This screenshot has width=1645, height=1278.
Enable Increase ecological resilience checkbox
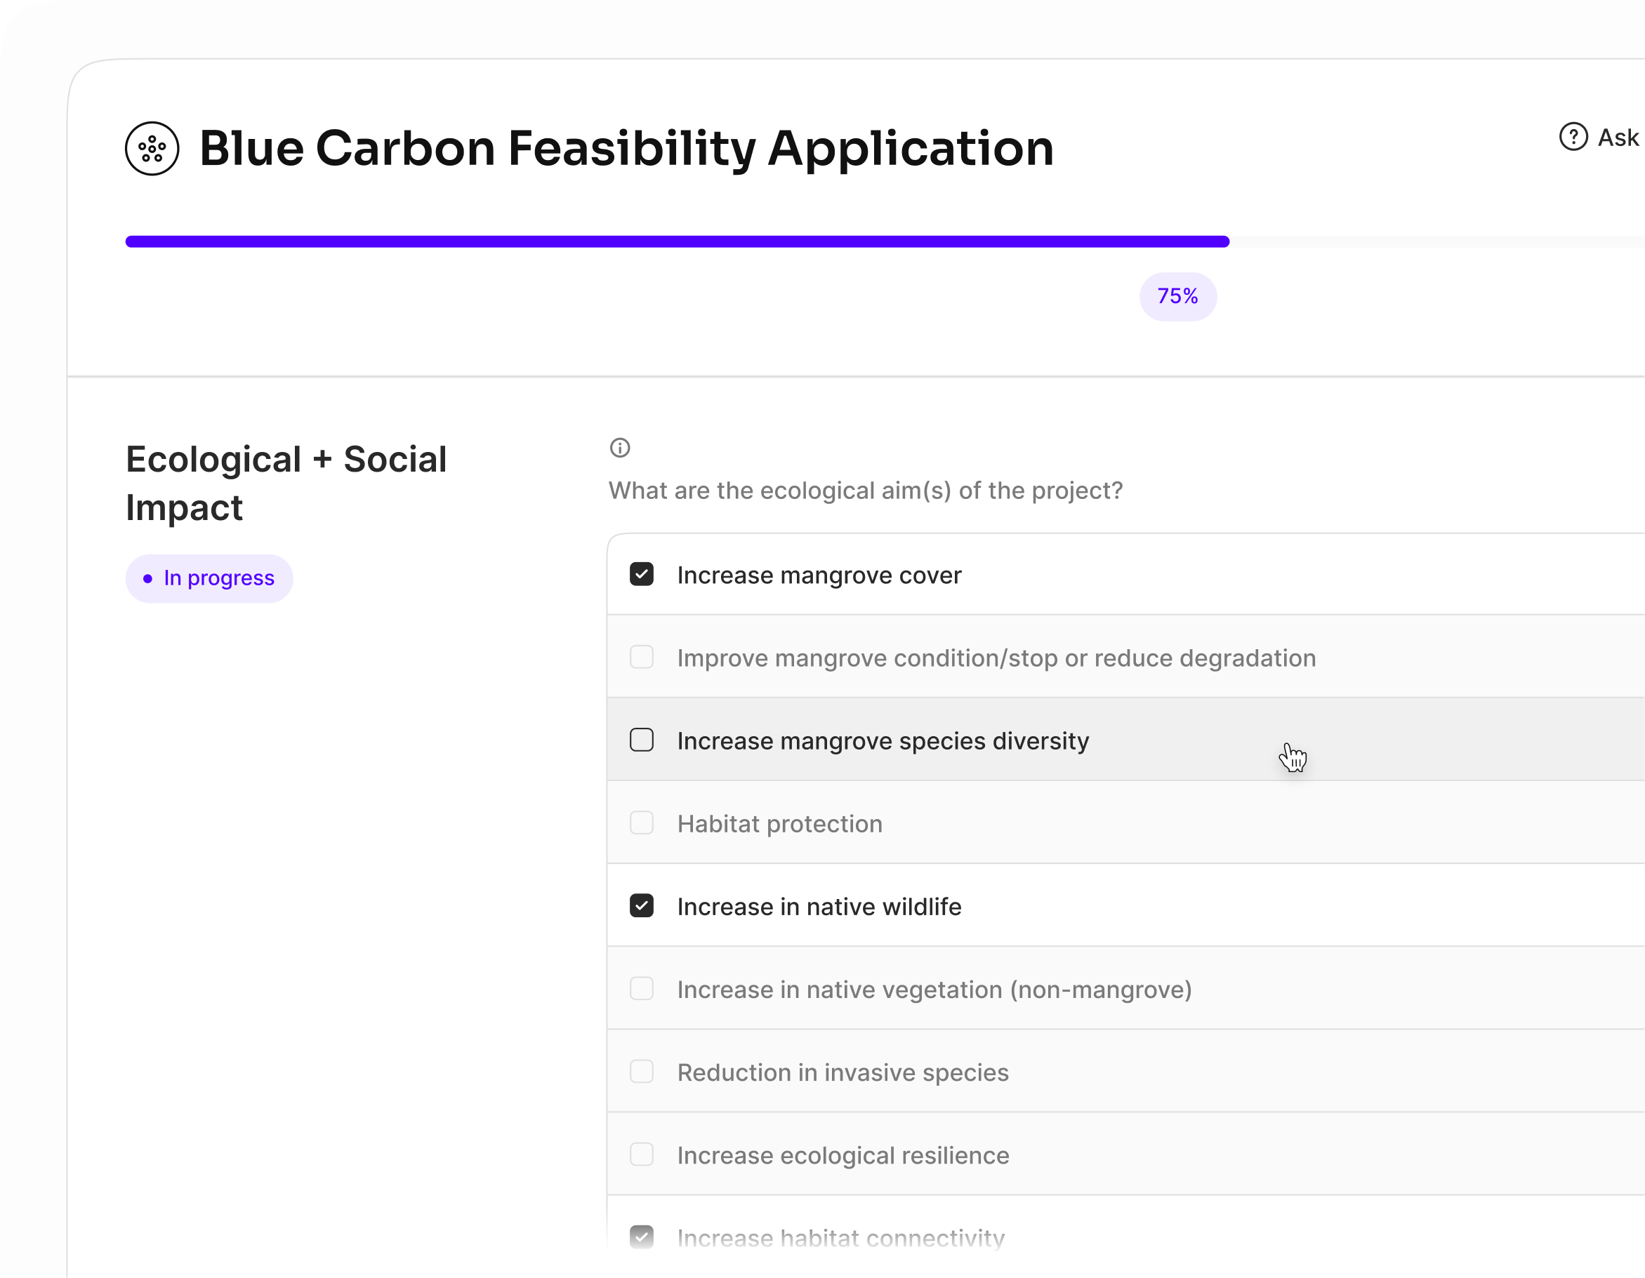point(641,1154)
